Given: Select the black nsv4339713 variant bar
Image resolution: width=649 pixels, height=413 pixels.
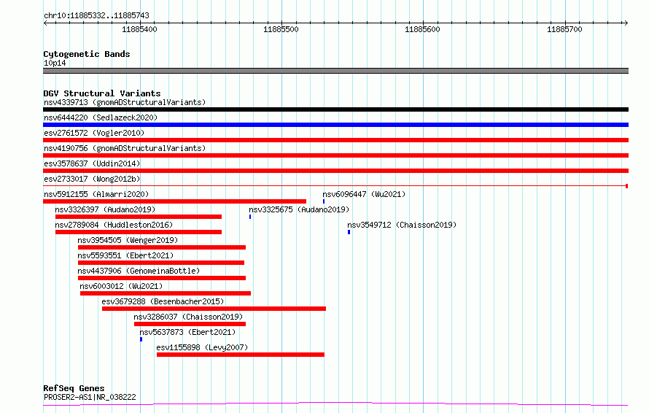Looking at the screenshot, I should click(335, 109).
